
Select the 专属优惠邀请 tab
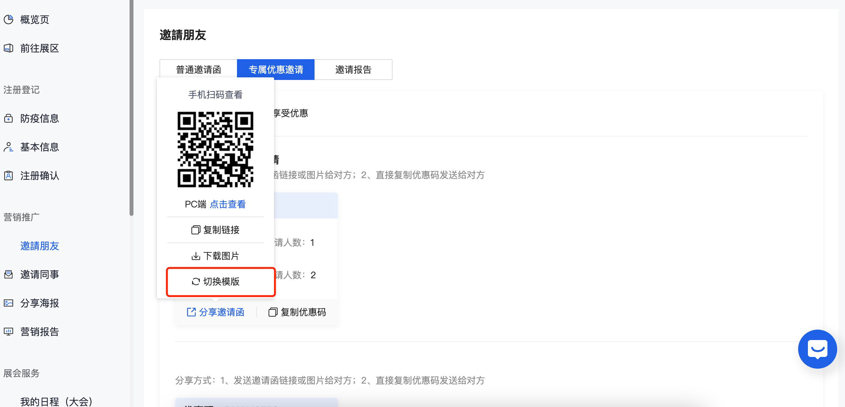276,70
